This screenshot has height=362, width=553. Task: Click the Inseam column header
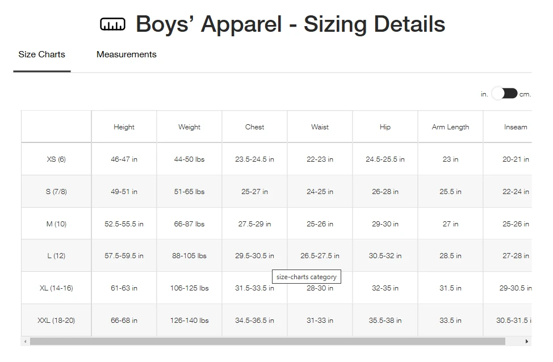coord(515,127)
